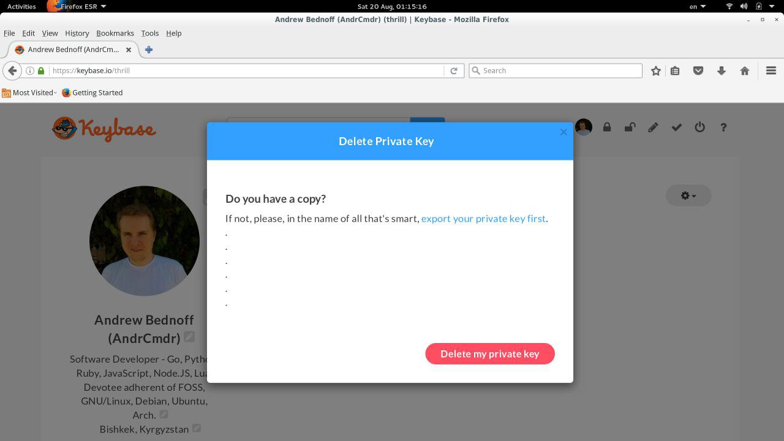
Task: Click the profile photo of Andrew Bednoff
Action: coord(145,241)
